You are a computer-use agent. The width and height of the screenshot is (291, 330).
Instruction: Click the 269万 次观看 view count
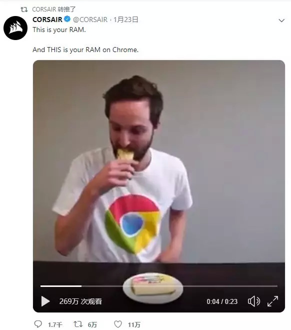pyautogui.click(x=80, y=301)
